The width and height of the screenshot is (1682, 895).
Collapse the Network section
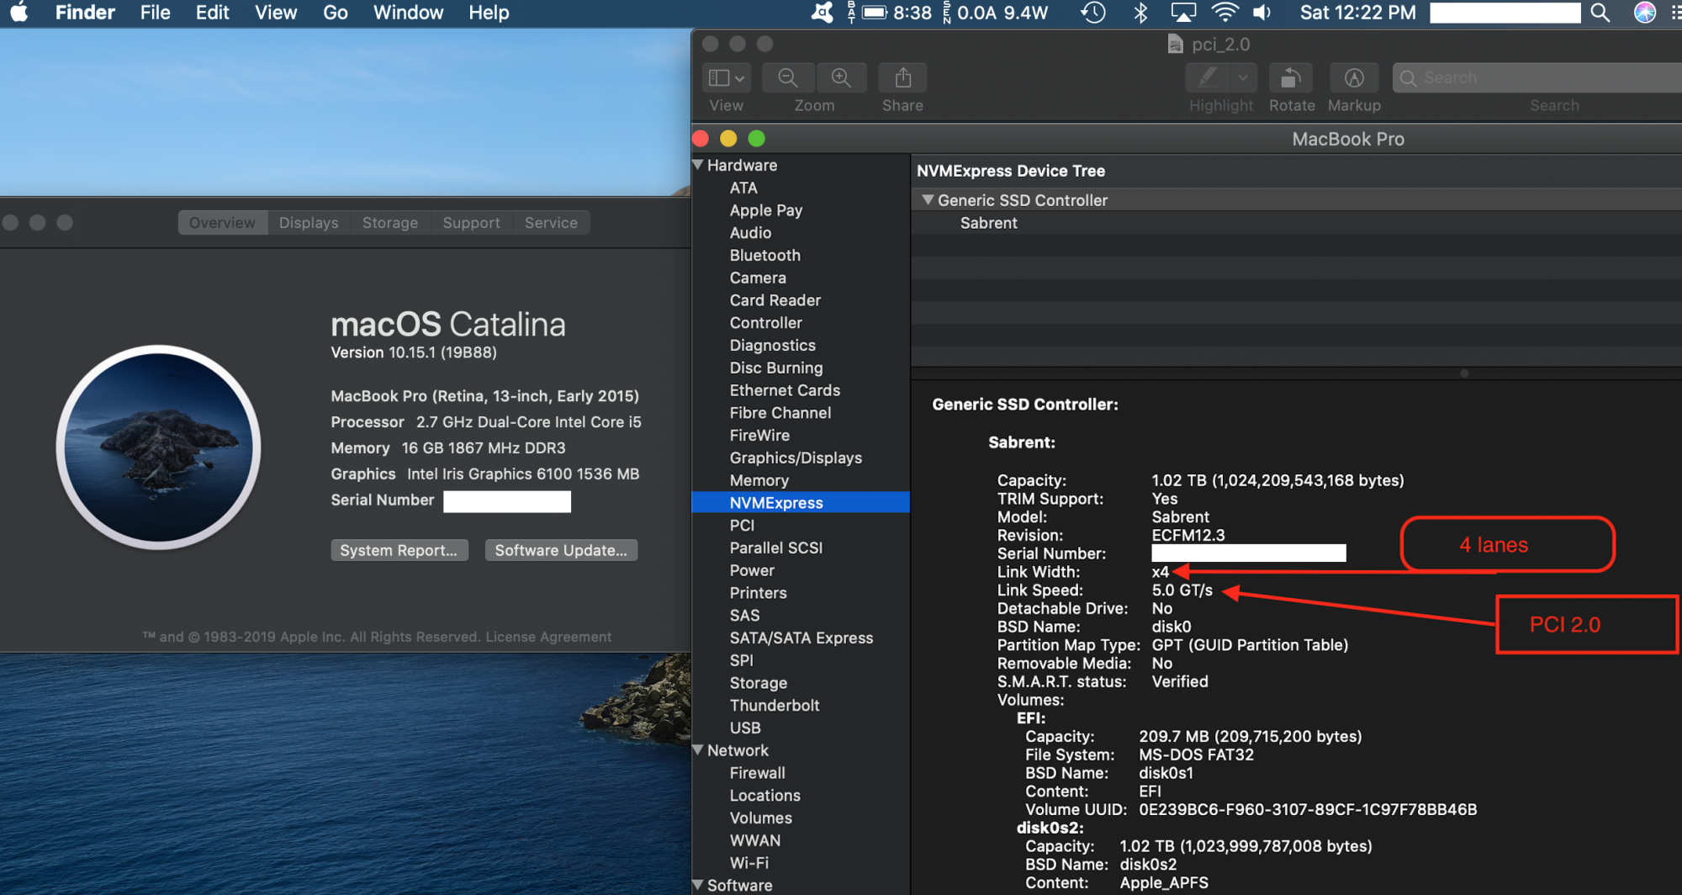coord(698,749)
